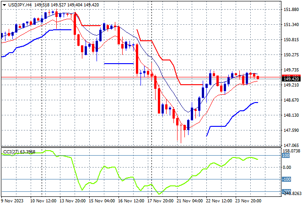This screenshot has height=206, width=302.
Task: Click the 149.210 price scale label
Action: (x=291, y=85)
